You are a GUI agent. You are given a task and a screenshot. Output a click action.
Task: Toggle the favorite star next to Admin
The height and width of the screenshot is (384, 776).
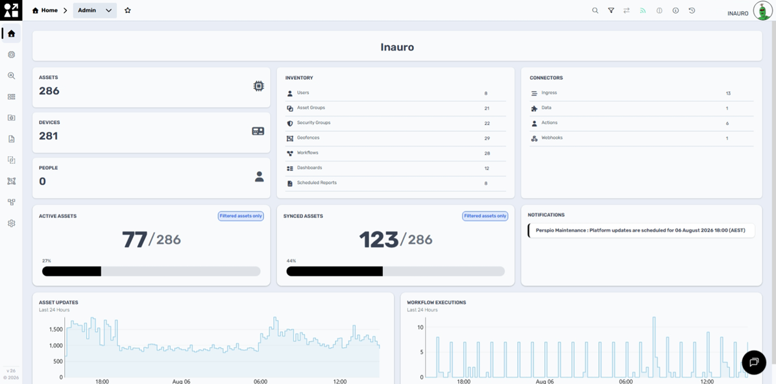(x=128, y=10)
